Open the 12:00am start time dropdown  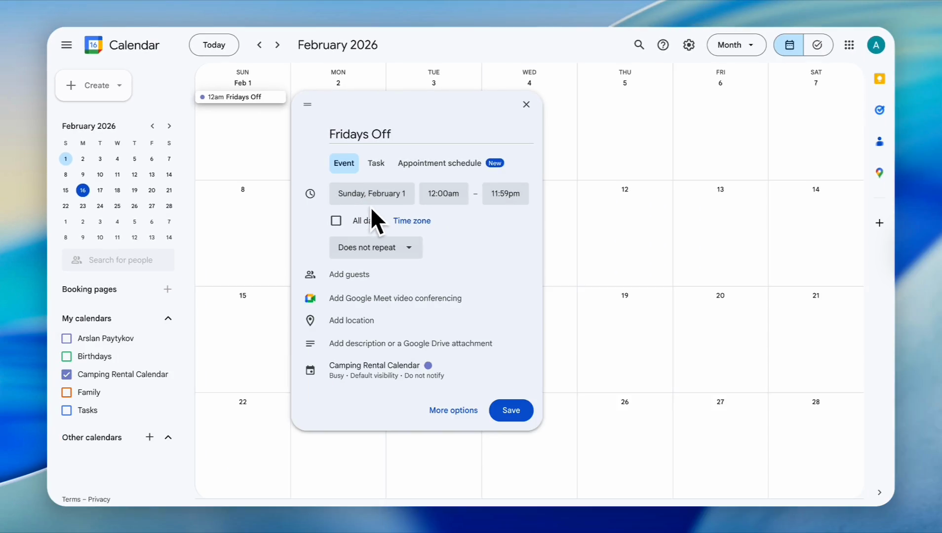click(443, 193)
